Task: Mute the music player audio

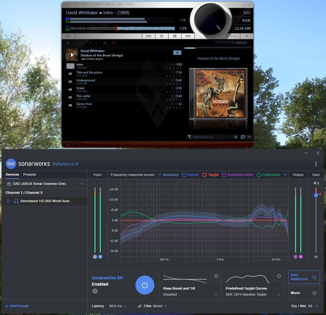Action: (234, 36)
